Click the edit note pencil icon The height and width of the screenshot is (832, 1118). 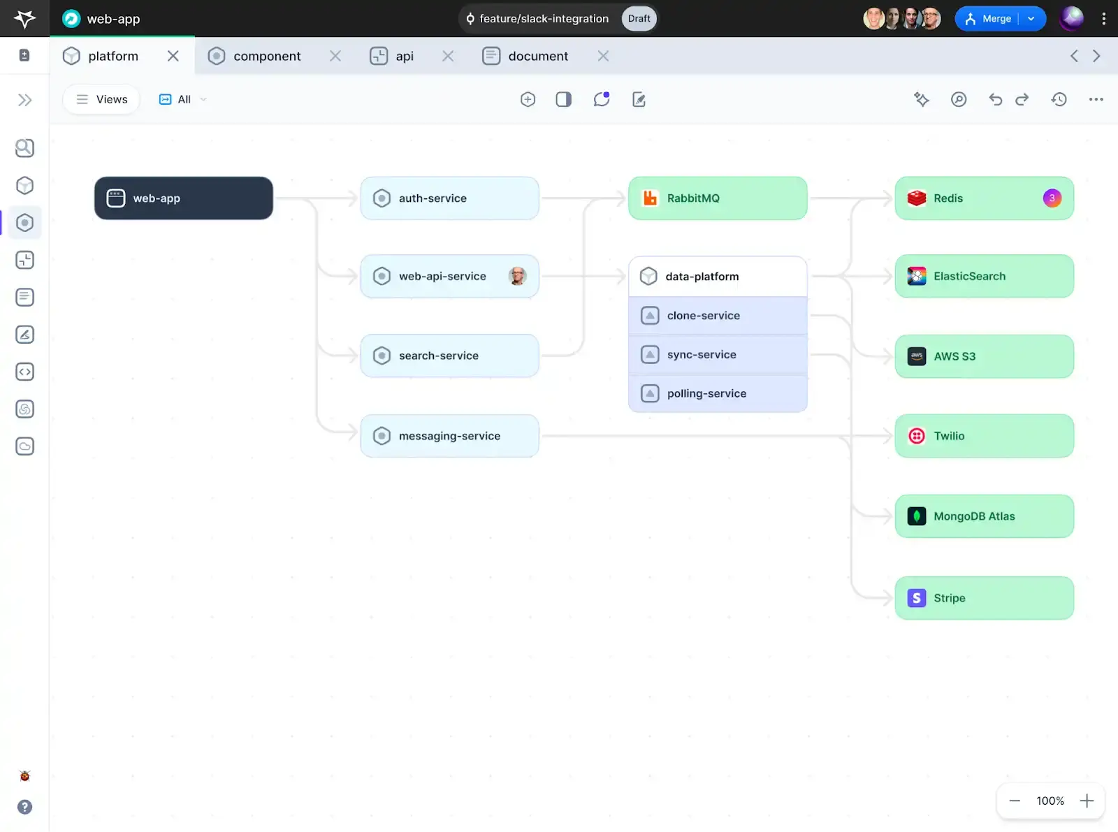(x=639, y=99)
